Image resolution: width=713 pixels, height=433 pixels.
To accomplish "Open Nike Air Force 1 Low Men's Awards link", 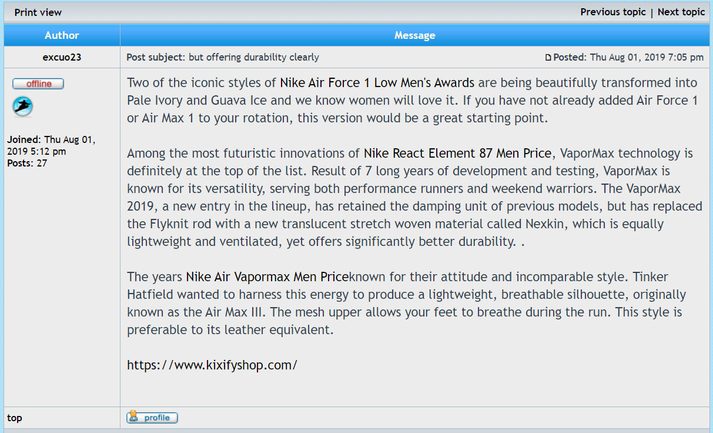I will coord(377,82).
